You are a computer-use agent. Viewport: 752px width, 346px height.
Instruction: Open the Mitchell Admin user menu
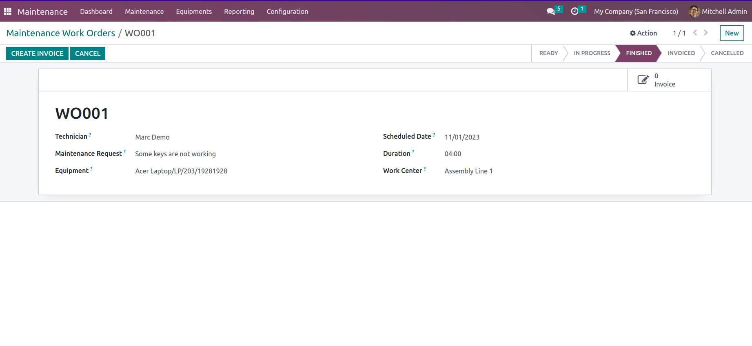(718, 11)
